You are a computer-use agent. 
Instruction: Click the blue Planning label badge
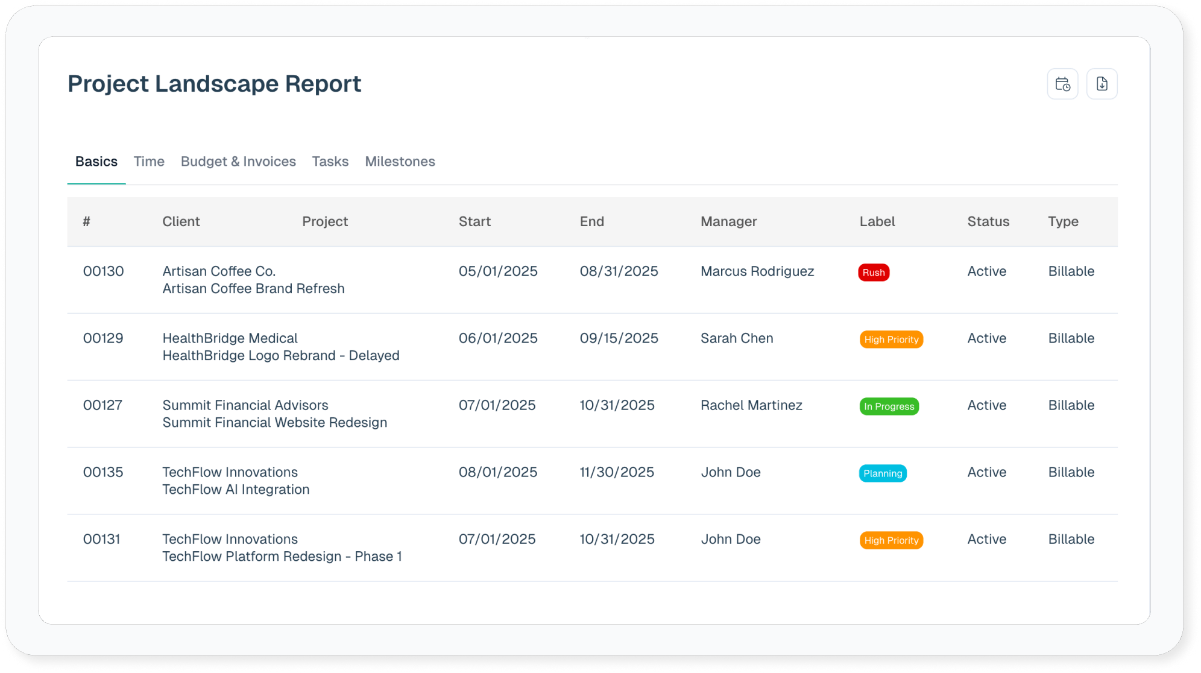(x=882, y=473)
